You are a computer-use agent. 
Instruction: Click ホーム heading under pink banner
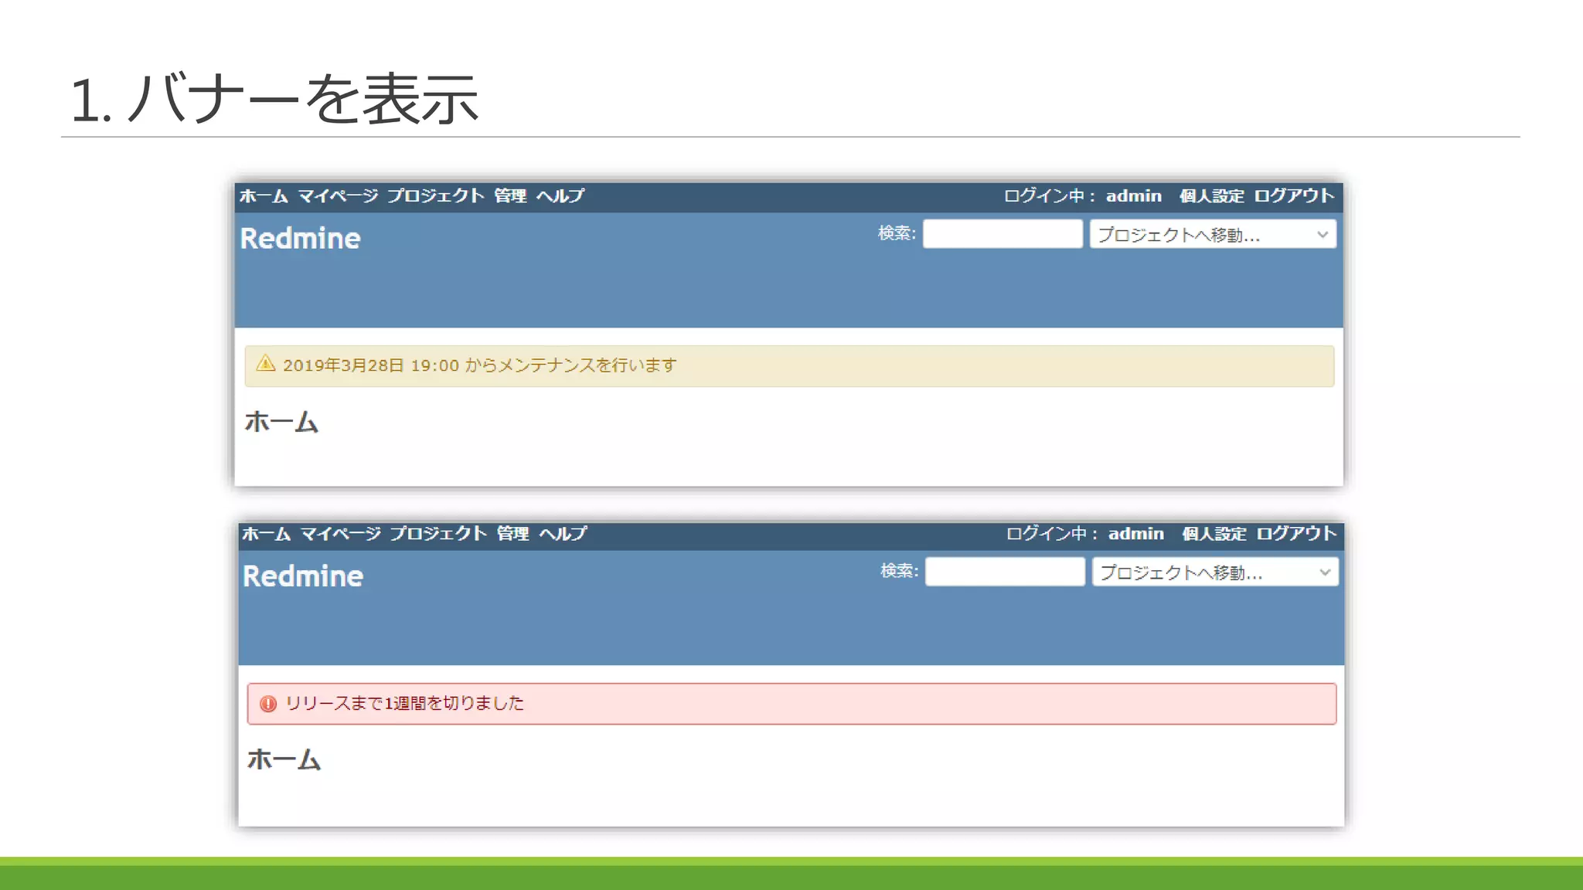(x=284, y=759)
